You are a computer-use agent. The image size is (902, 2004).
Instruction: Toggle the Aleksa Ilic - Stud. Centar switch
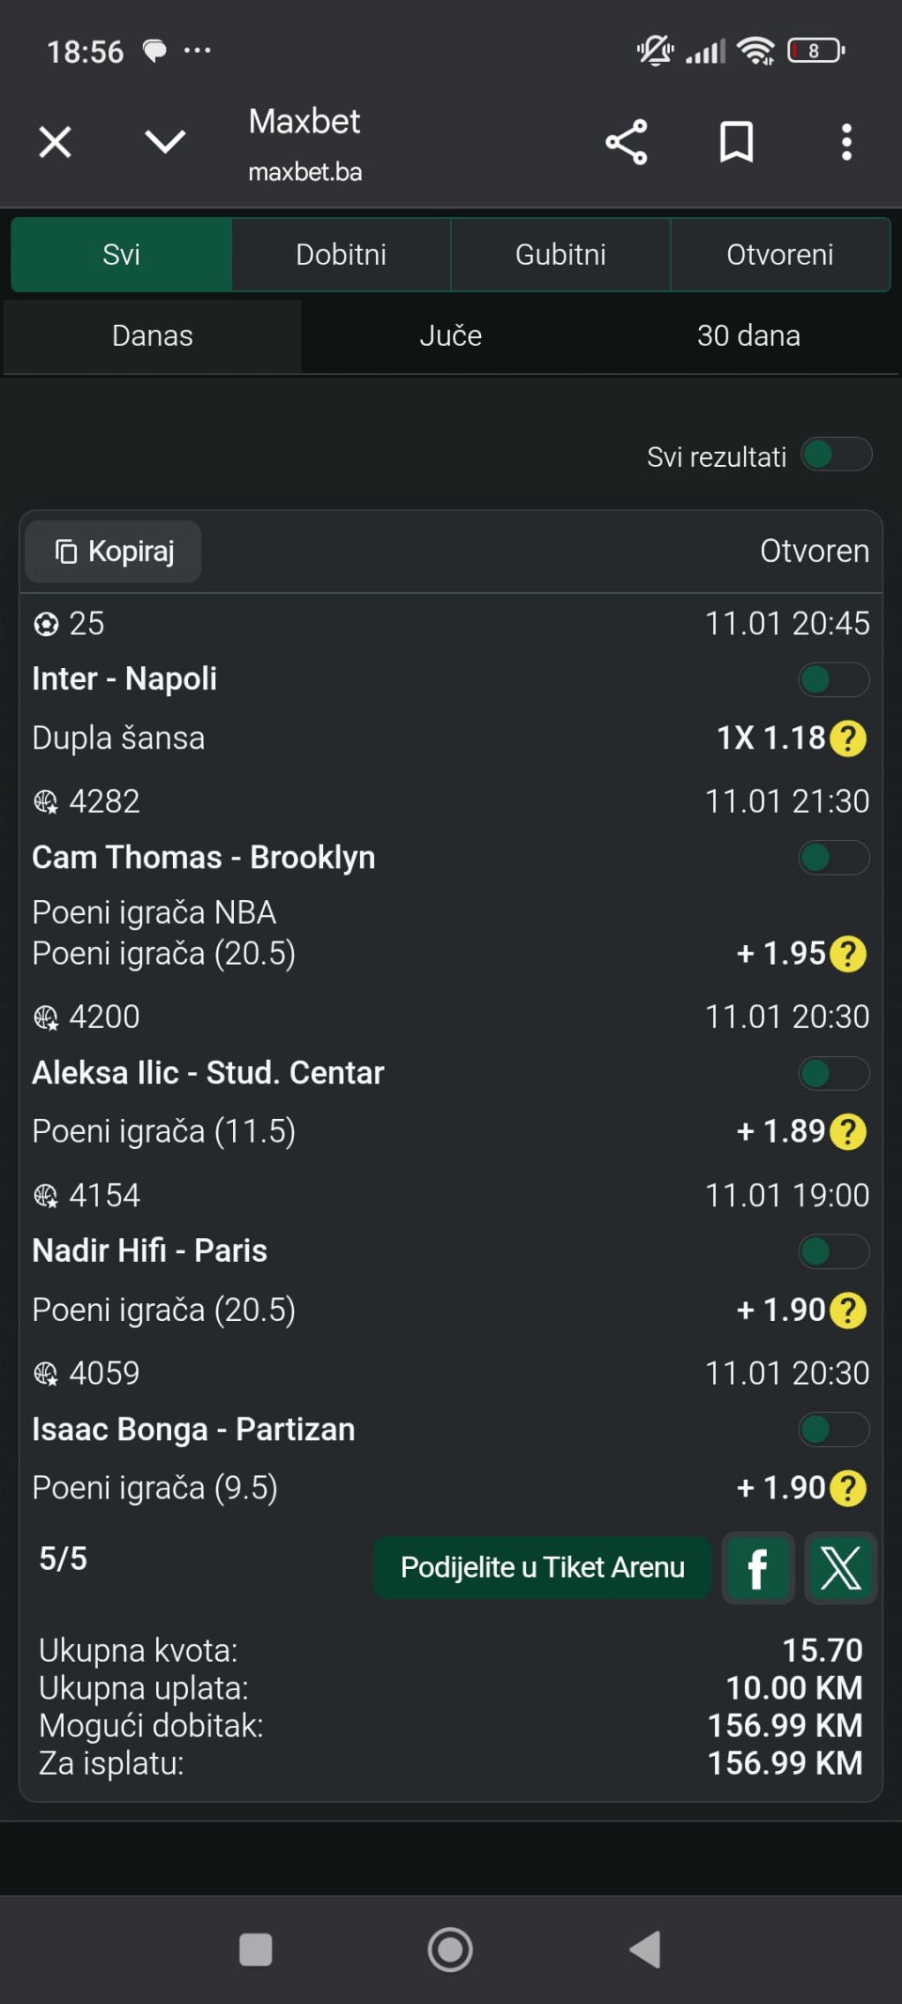point(833,1073)
